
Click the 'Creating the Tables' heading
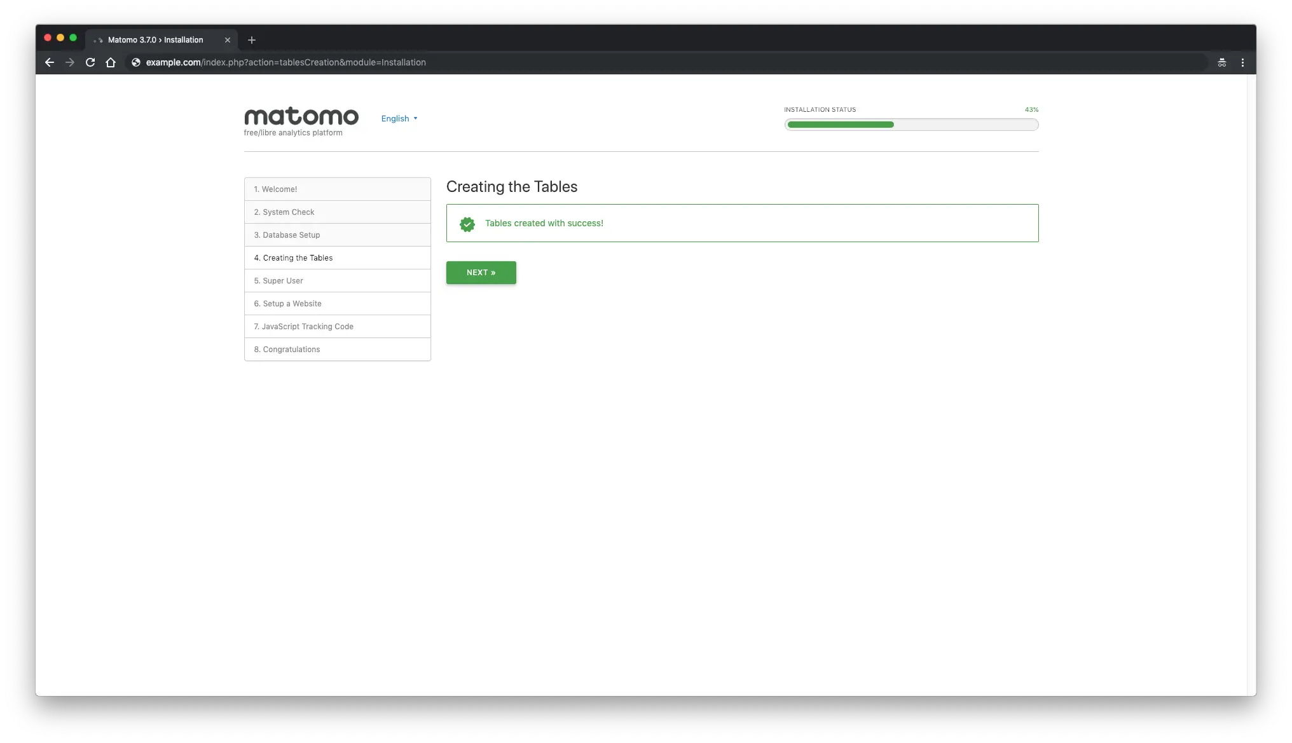(512, 187)
